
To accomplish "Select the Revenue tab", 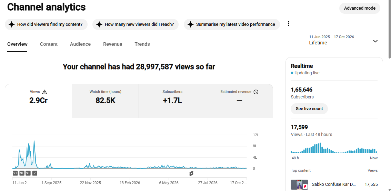I will [113, 44].
